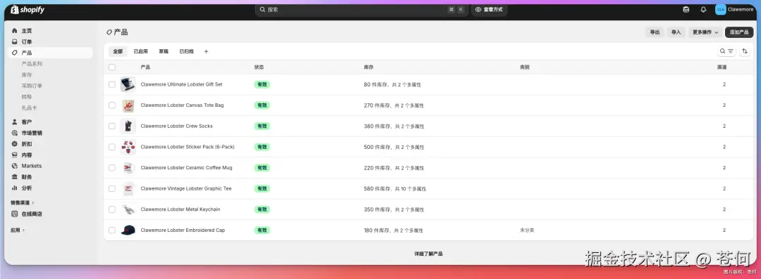Focus the 搜索 search field
Image resolution: width=761 pixels, height=279 pixels.
click(x=361, y=10)
